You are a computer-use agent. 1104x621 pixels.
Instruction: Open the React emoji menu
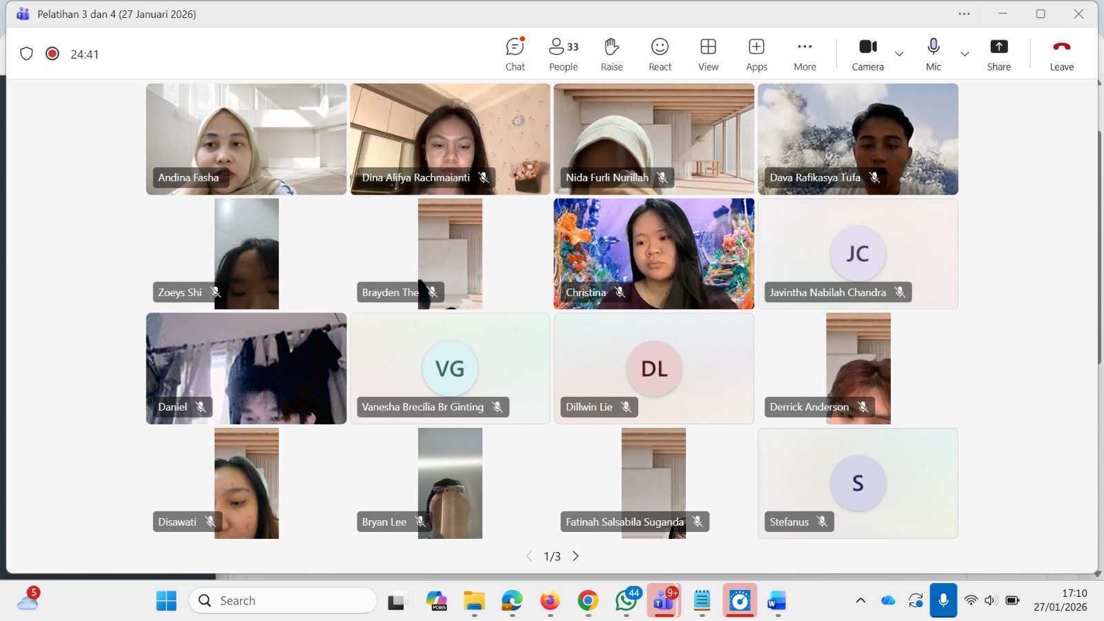[660, 54]
